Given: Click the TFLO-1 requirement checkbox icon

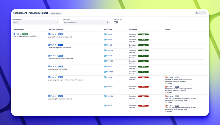Looking at the screenshot, I should click(x=14, y=34).
